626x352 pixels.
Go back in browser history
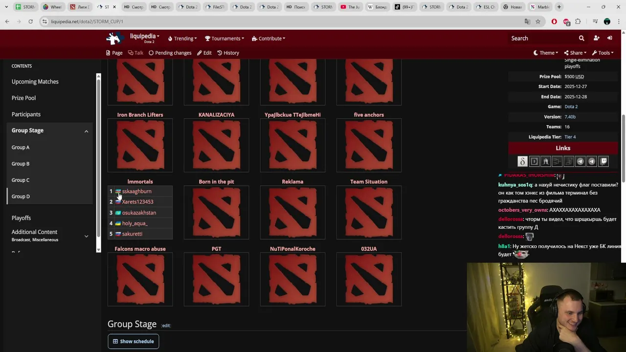[7, 22]
